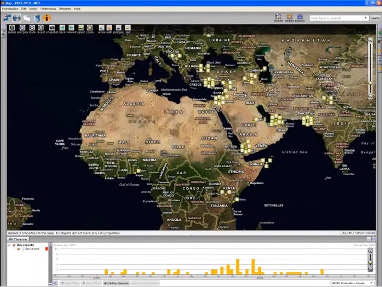382x287 pixels.
Task: Collapse the Timeline panel chevron
Action: coord(373,239)
